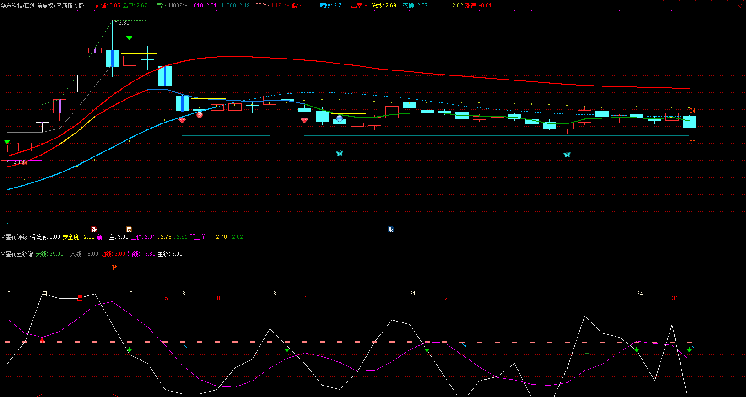The height and width of the screenshot is (397, 746).
Task: Click the H618: 2.81 value
Action: coord(203,5)
